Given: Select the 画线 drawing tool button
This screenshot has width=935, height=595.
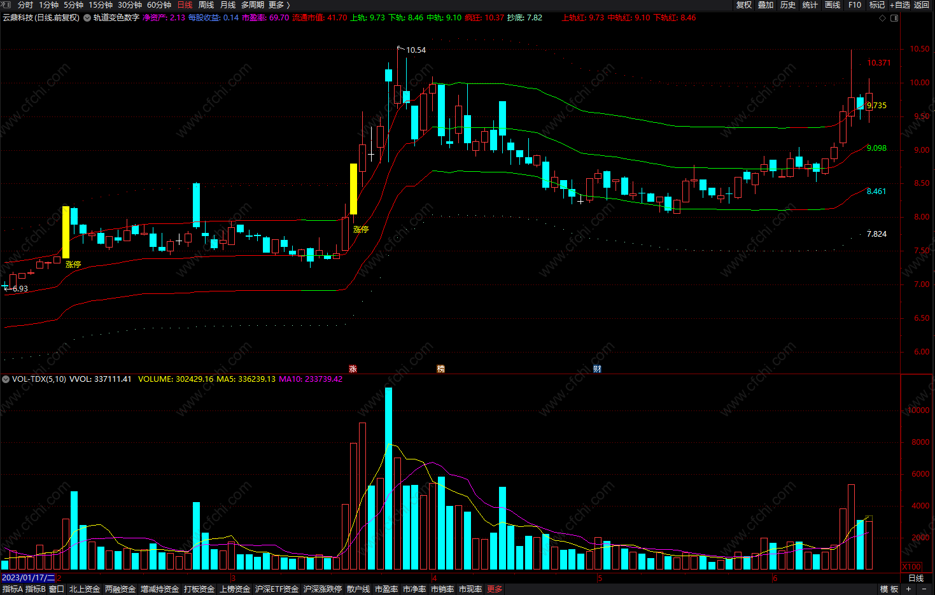Looking at the screenshot, I should click(x=833, y=4).
